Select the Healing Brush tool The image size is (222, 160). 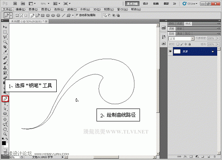pyautogui.click(x=5, y=58)
